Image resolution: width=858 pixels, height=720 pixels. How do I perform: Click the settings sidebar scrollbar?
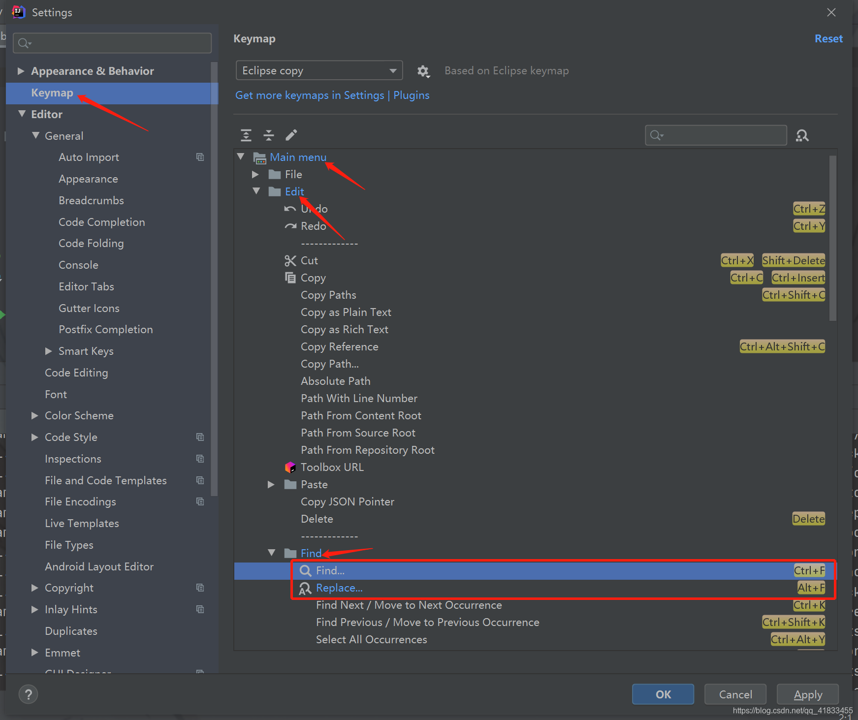214,279
